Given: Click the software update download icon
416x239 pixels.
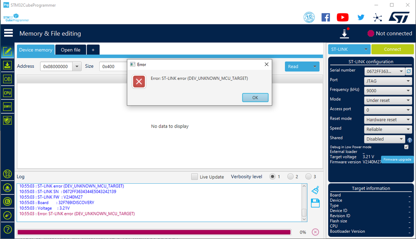Looking at the screenshot, I should pyautogui.click(x=344, y=33).
